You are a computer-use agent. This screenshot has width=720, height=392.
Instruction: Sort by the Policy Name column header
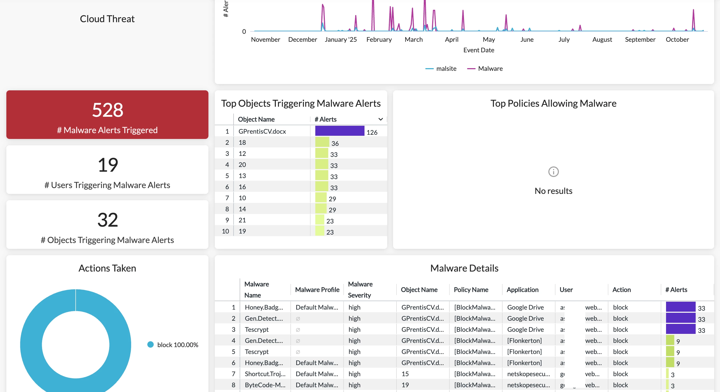[x=471, y=290]
